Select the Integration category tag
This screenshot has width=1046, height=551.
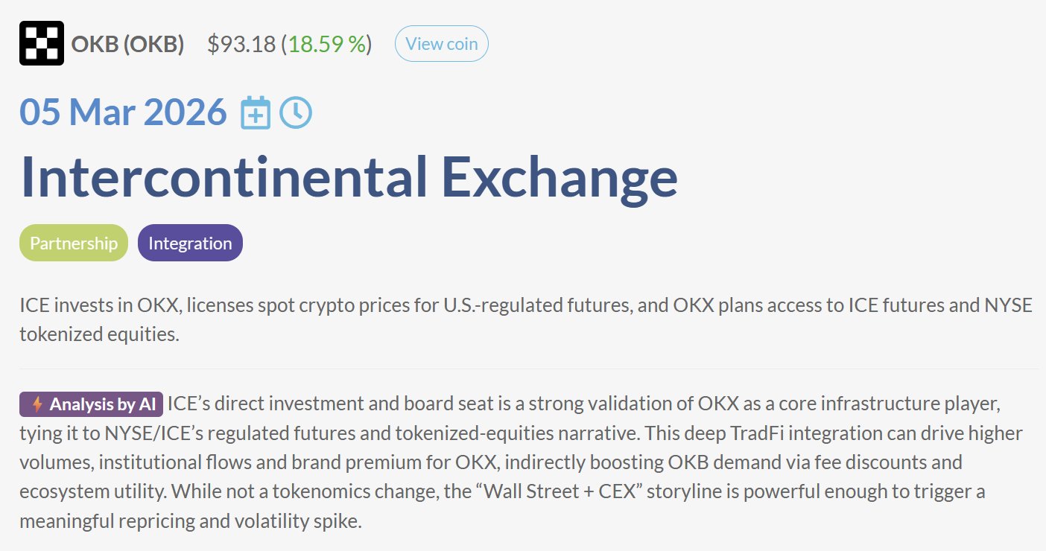point(190,243)
